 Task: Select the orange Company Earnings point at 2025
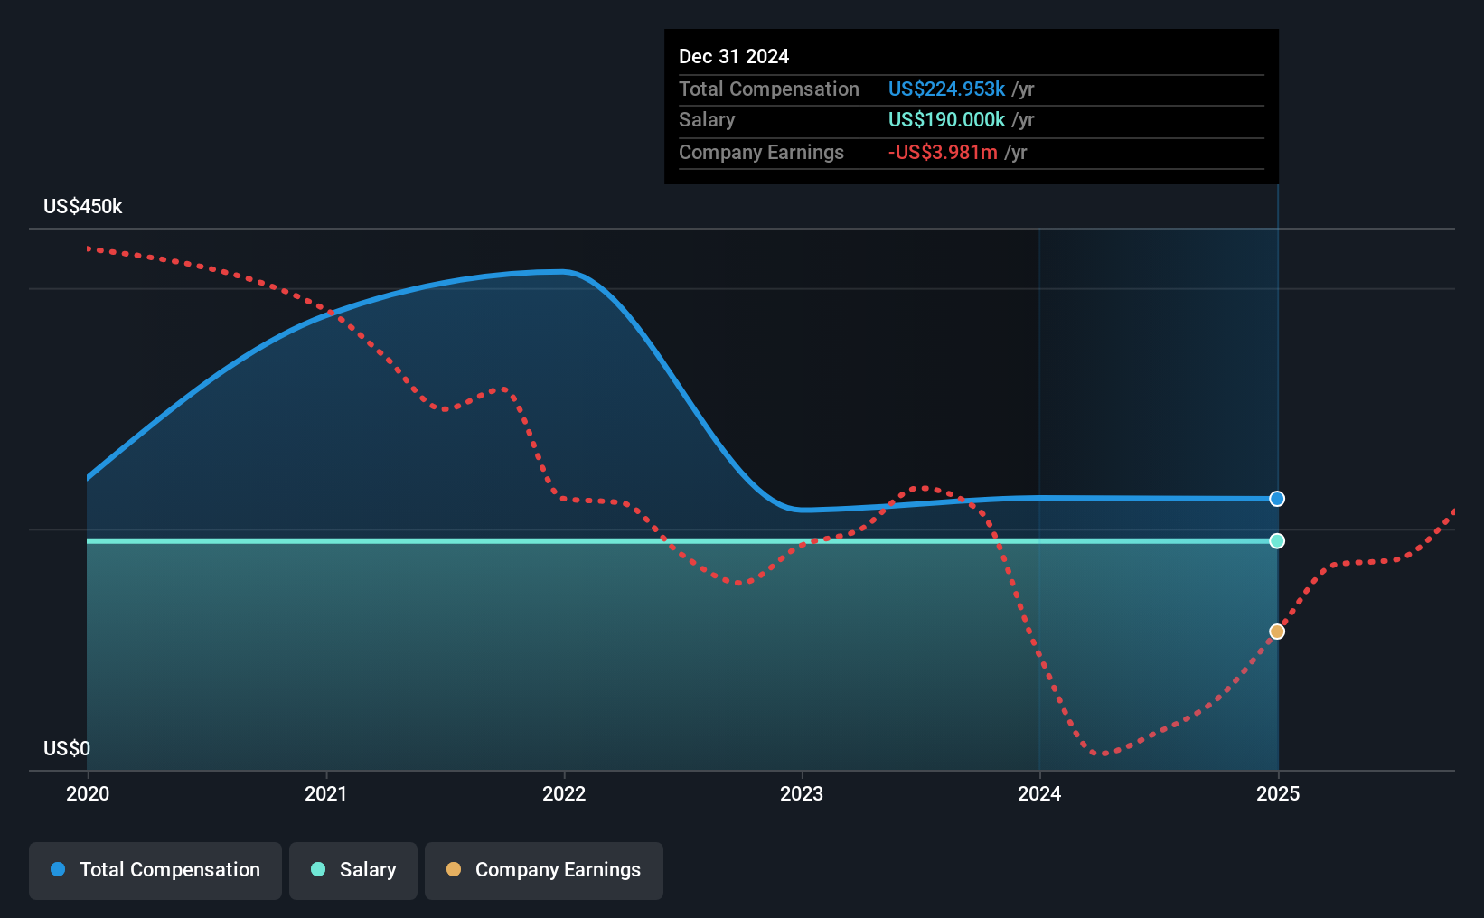click(x=1277, y=632)
